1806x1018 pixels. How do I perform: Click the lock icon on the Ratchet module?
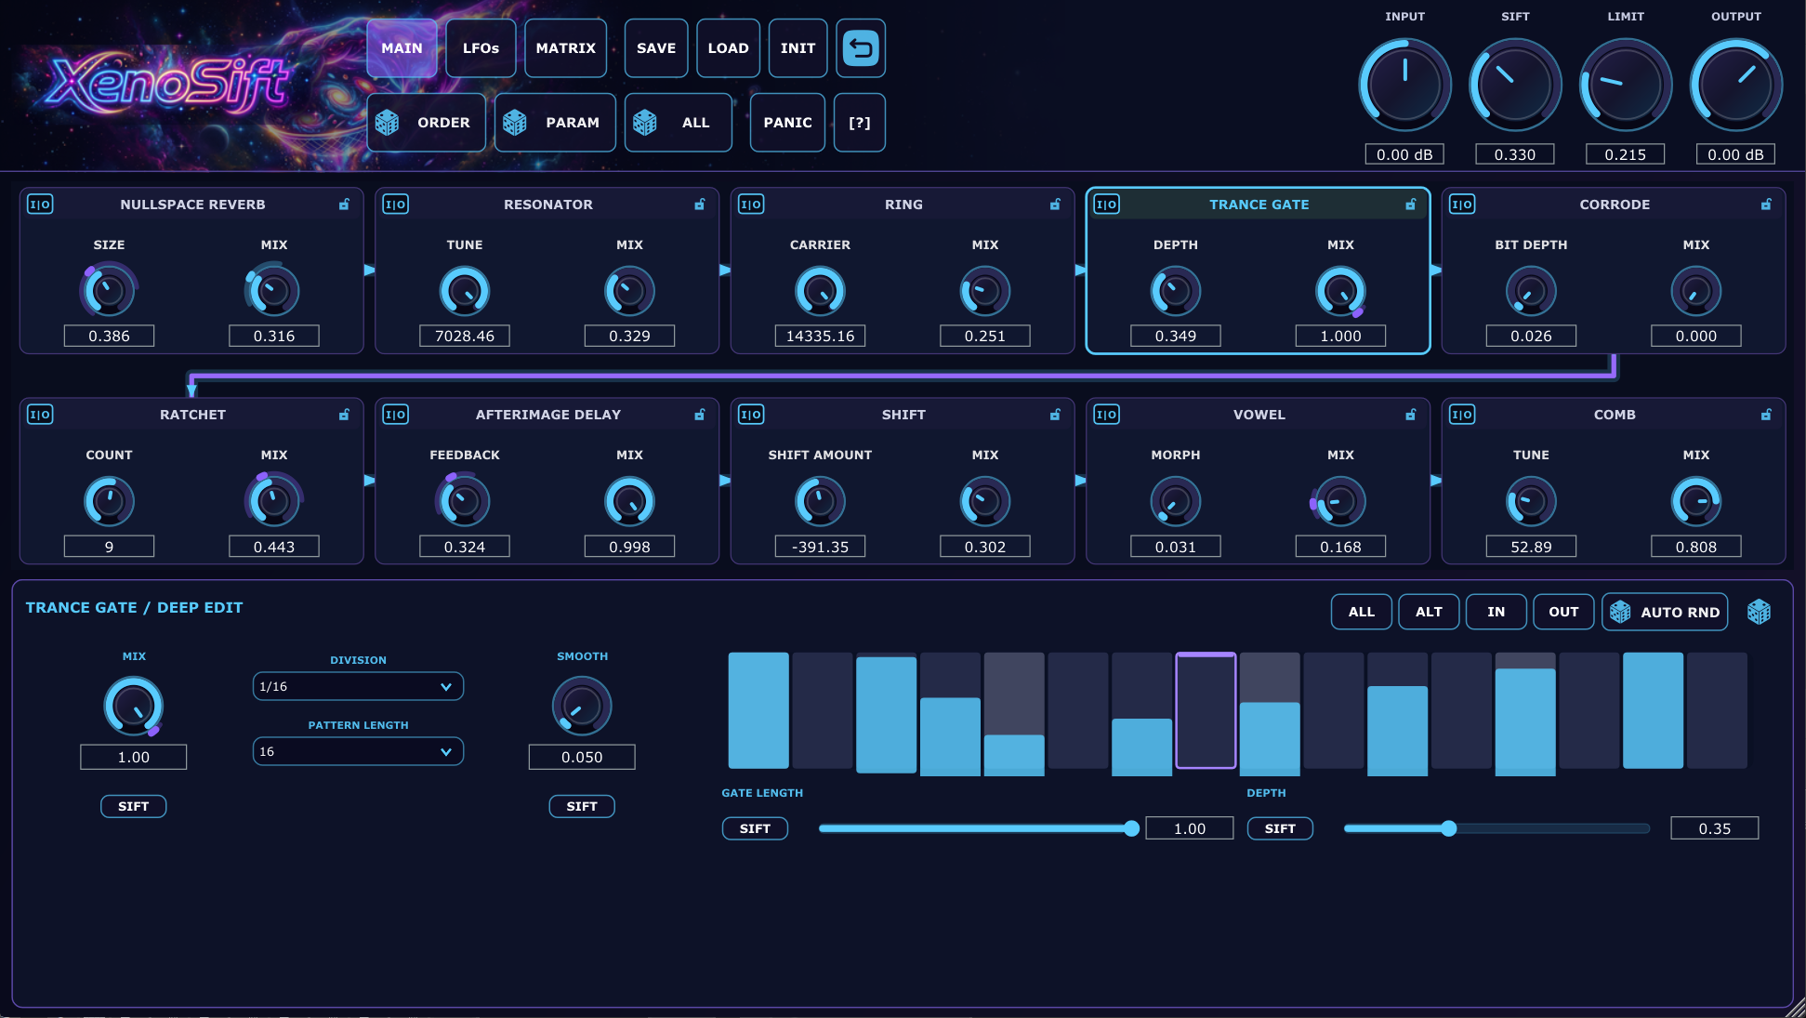[x=345, y=415]
